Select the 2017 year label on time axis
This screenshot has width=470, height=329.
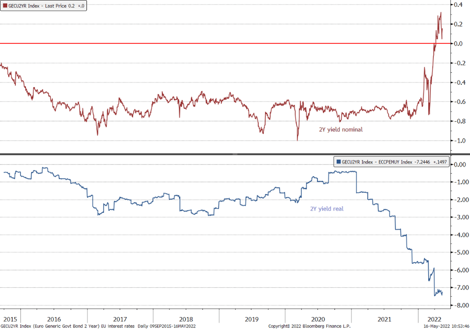pos(120,319)
